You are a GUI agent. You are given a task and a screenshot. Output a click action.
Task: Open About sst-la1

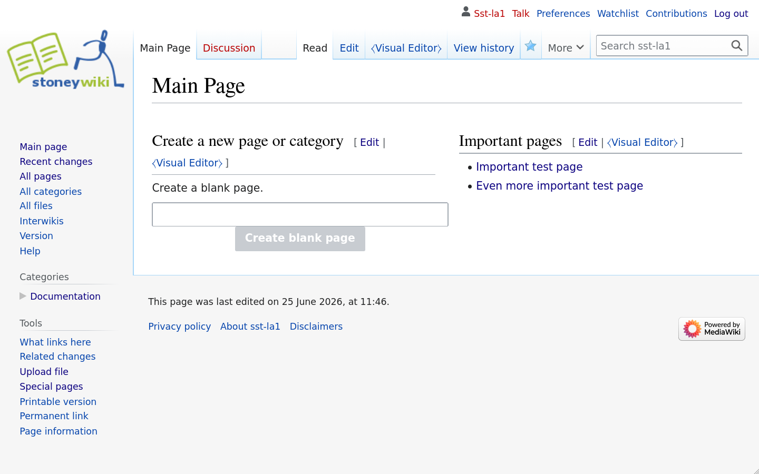point(250,327)
